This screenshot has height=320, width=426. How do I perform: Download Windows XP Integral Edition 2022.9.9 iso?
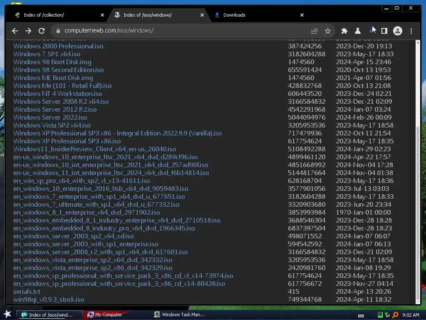pyautogui.click(x=117, y=133)
